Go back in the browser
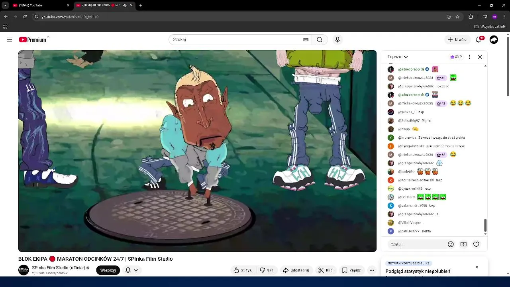Image resolution: width=510 pixels, height=287 pixels. click(x=6, y=17)
